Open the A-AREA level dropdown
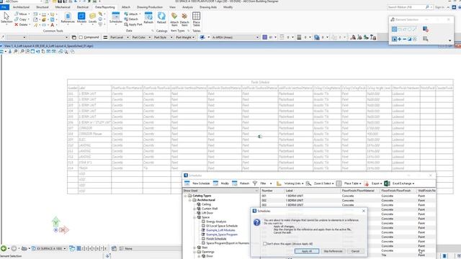The image size is (461, 259). pyautogui.click(x=236, y=37)
